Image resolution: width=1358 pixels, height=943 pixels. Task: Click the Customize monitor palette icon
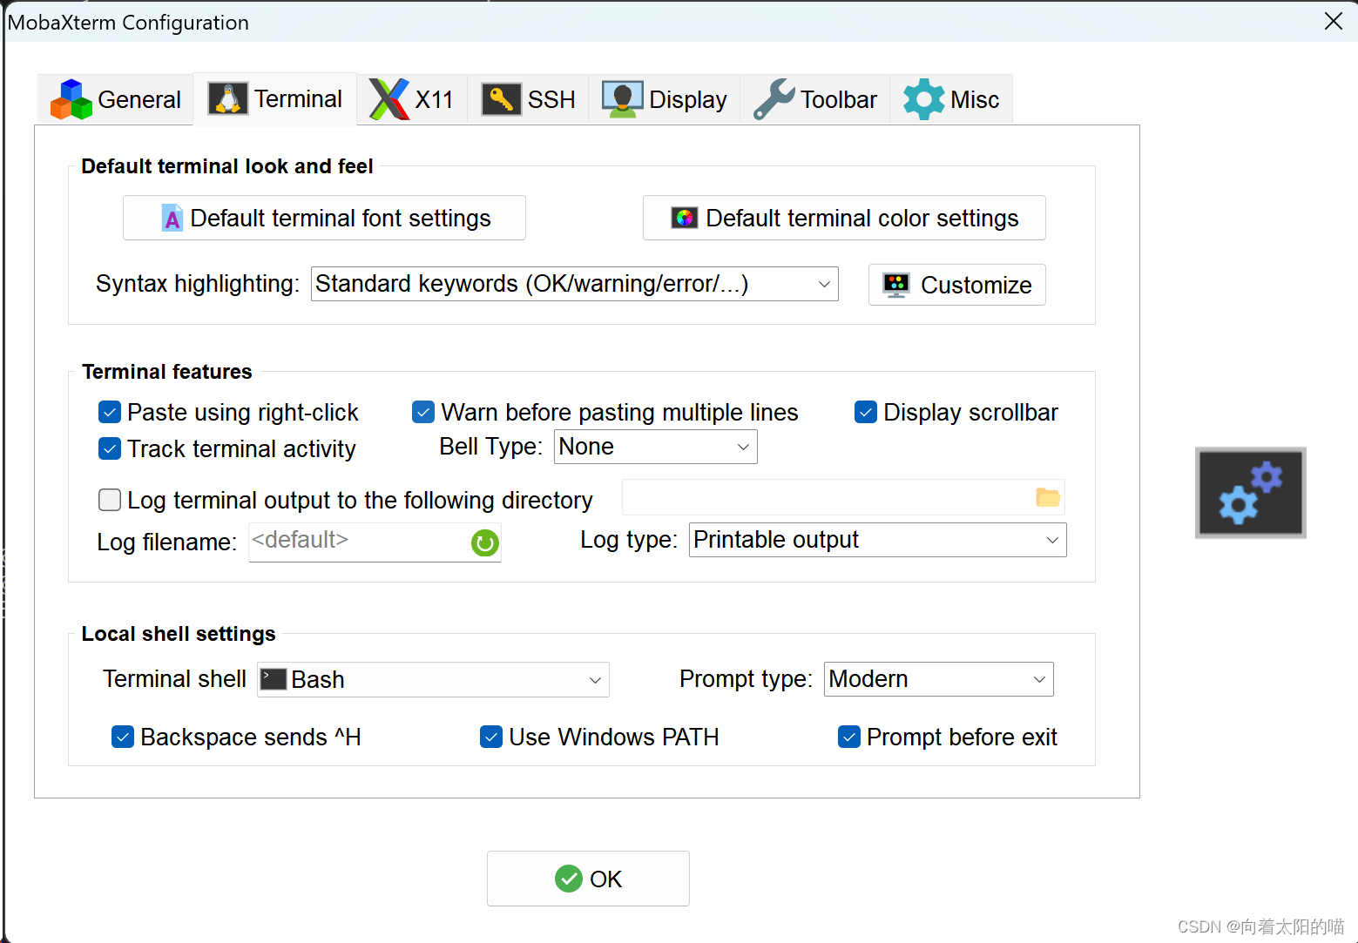[896, 285]
